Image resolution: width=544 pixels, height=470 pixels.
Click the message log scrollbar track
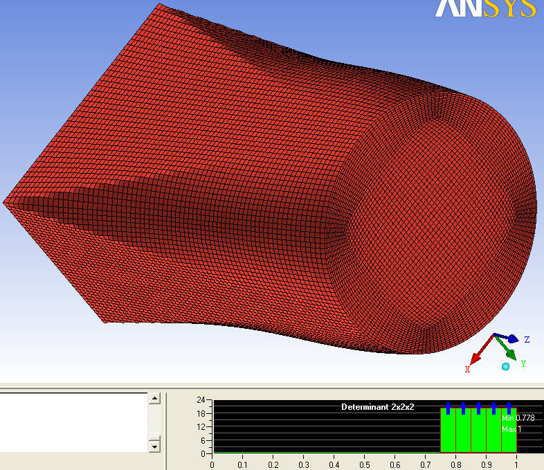[154, 422]
